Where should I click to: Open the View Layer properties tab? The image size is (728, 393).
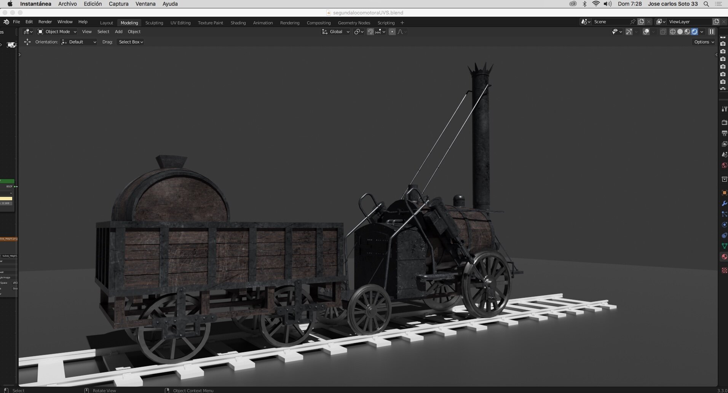[x=724, y=144]
